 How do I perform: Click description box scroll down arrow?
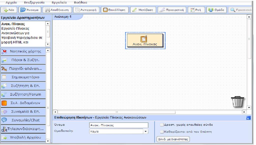coord(48,44)
